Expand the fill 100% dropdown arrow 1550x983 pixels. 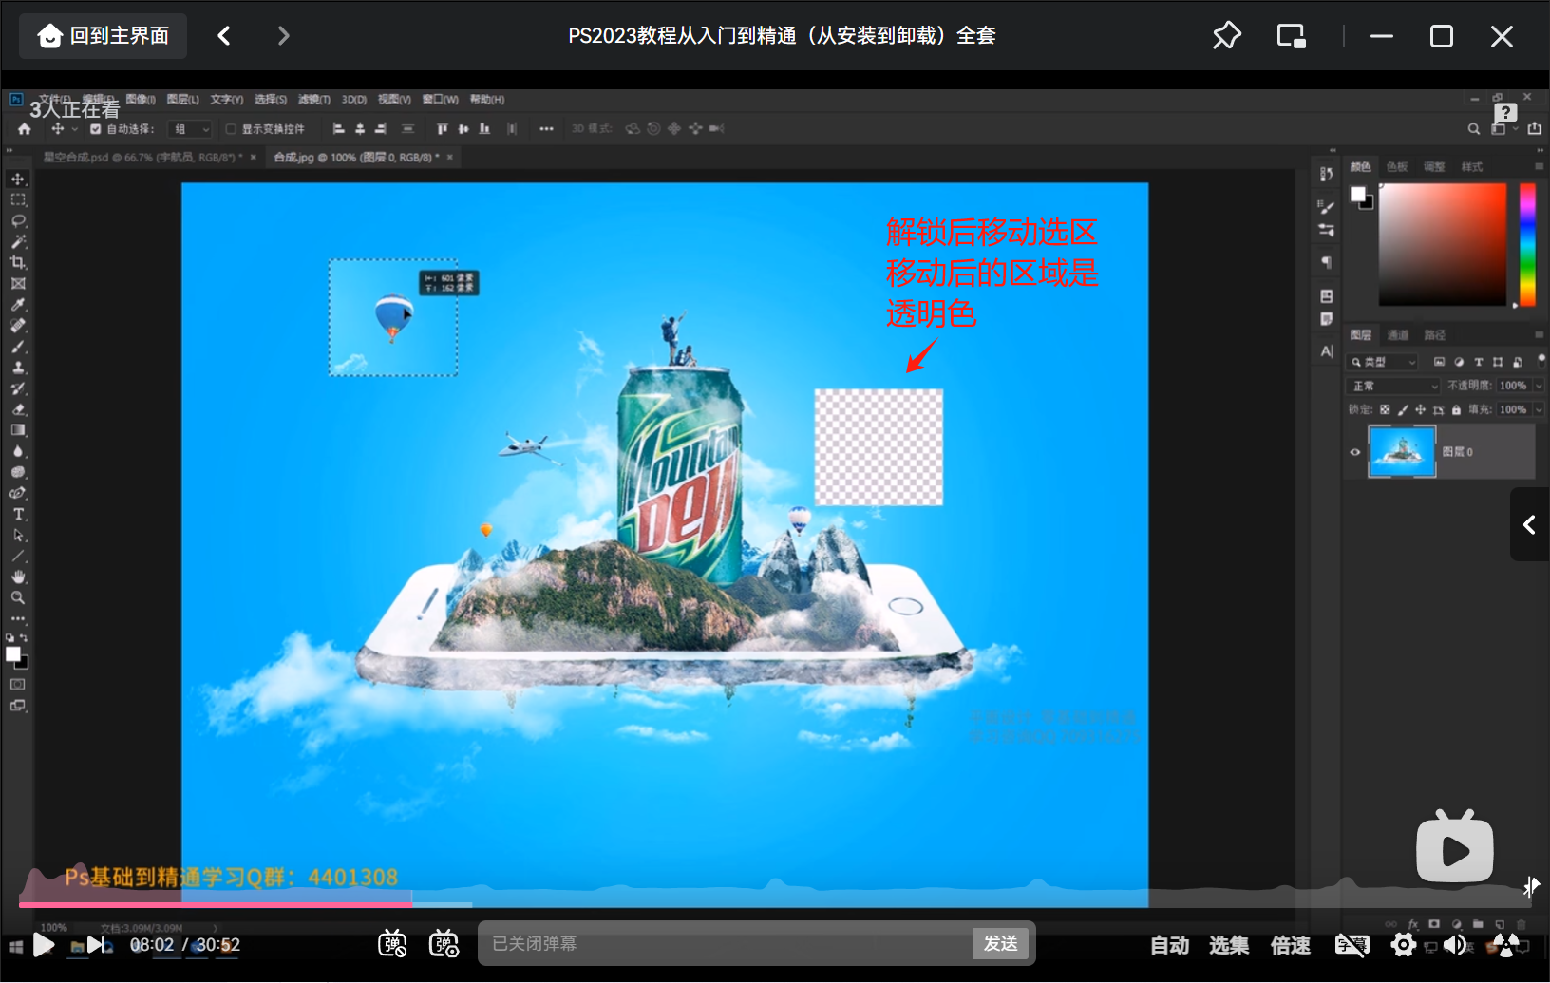[1539, 410]
